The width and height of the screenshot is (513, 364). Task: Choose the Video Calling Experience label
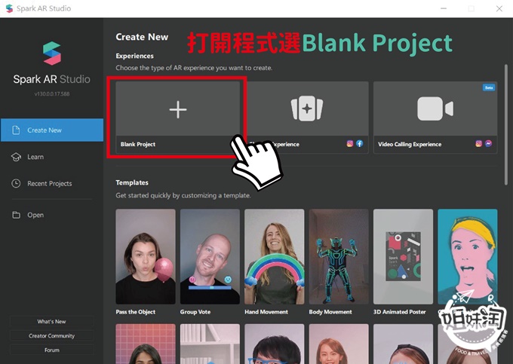(x=410, y=145)
